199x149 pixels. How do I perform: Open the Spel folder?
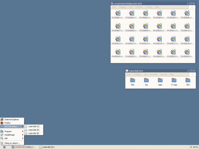[x=160, y=80]
